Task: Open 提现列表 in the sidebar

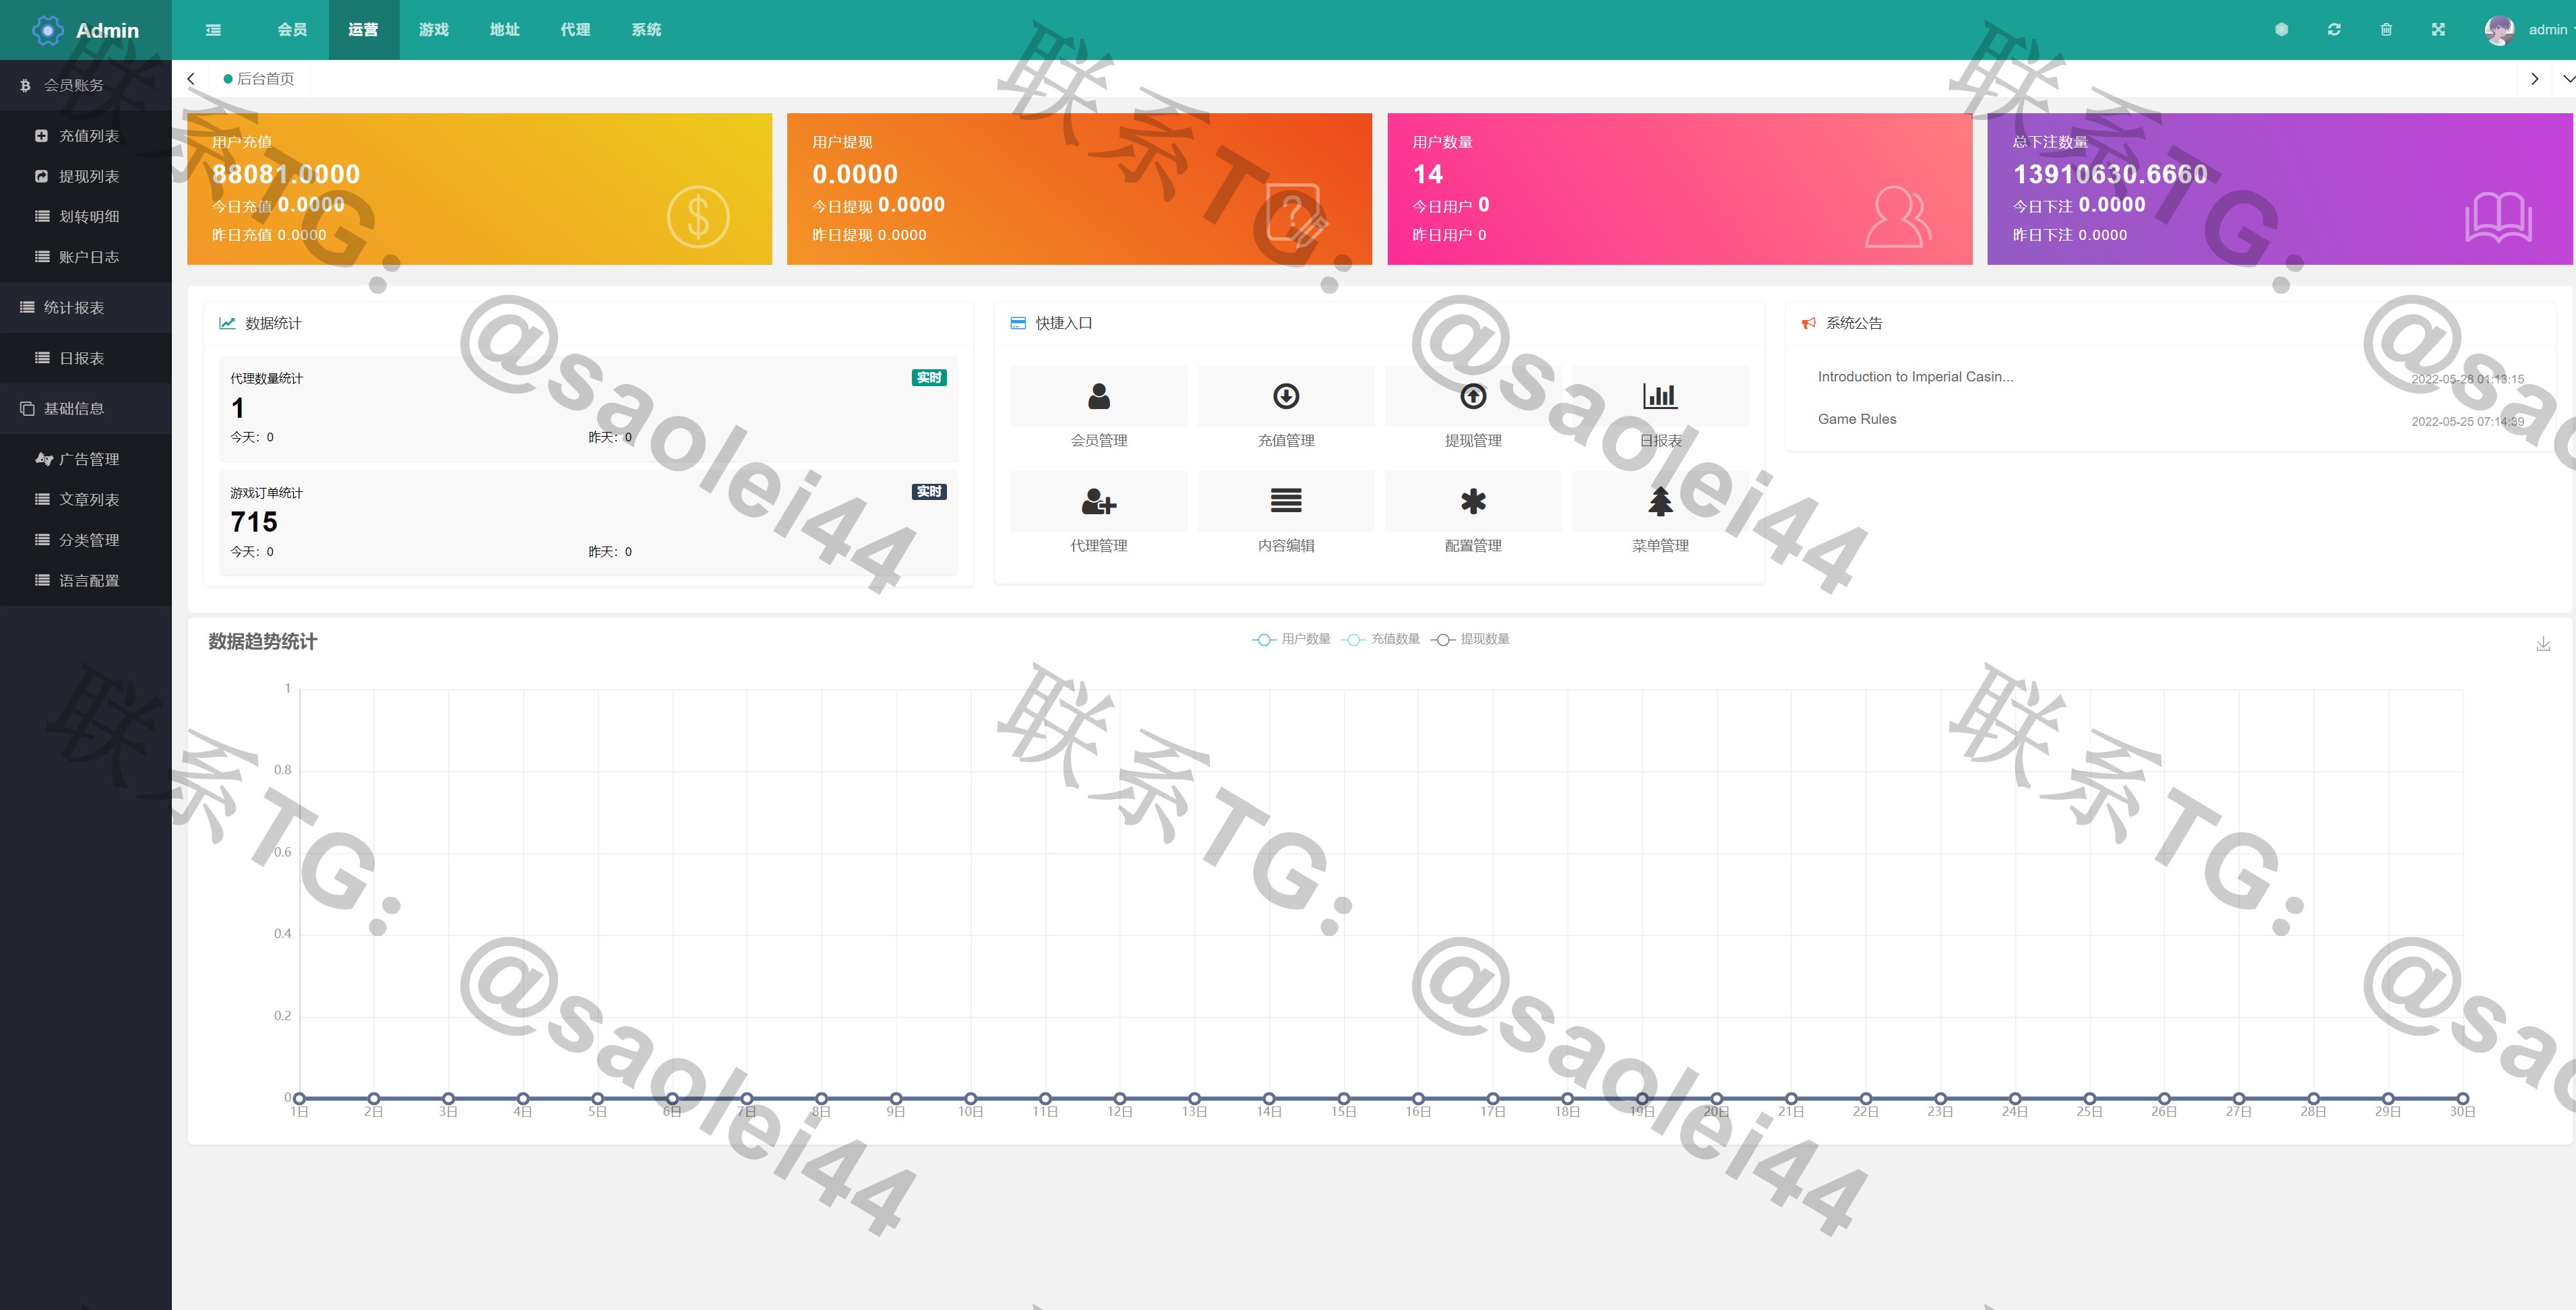Action: click(x=86, y=176)
